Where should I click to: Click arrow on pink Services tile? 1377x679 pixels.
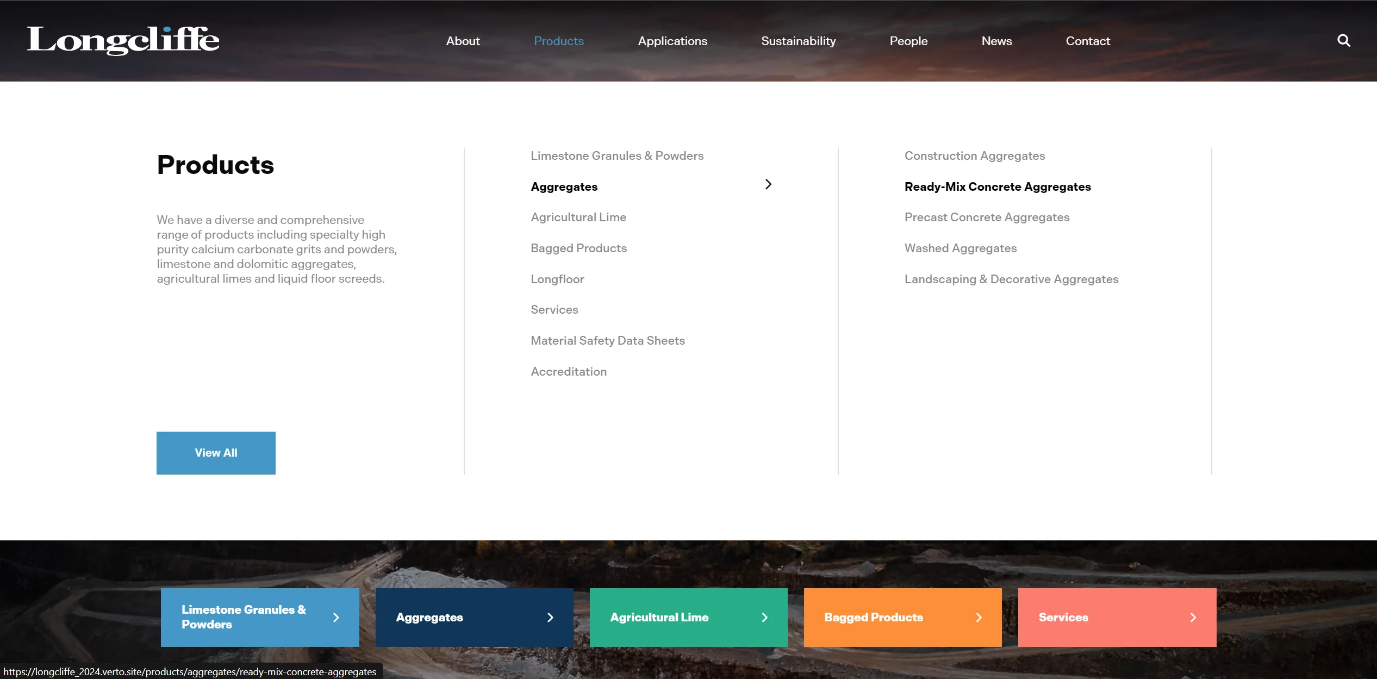[1193, 618]
